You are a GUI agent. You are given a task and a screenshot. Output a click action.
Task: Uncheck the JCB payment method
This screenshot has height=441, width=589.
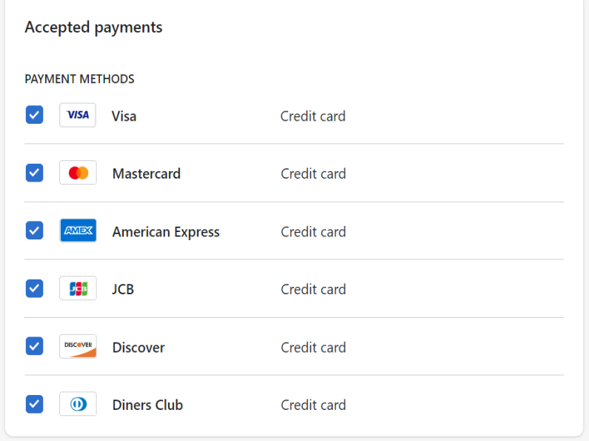coord(34,288)
